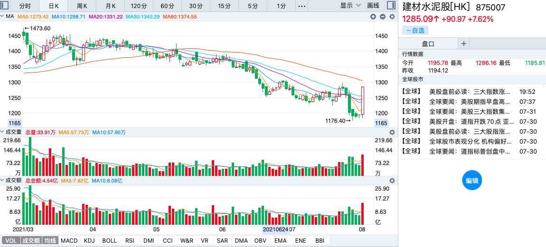Enable the MACD indicator
546x247 pixels.
(x=69, y=241)
